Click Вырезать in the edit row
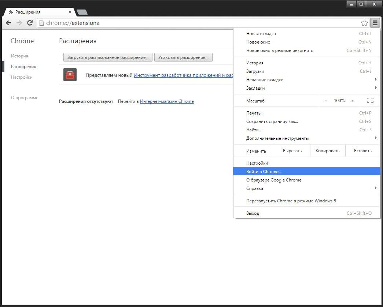Viewport: 383px width, 307px height. 292,151
